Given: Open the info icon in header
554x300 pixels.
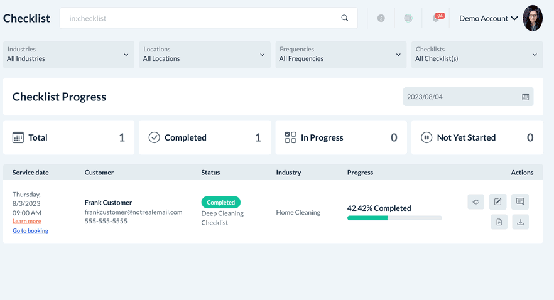Looking at the screenshot, I should [381, 18].
